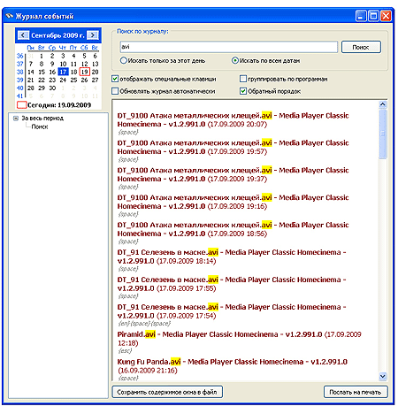398x414 pixels.
Task: Go to previous month in calendar
Action: click(x=23, y=35)
